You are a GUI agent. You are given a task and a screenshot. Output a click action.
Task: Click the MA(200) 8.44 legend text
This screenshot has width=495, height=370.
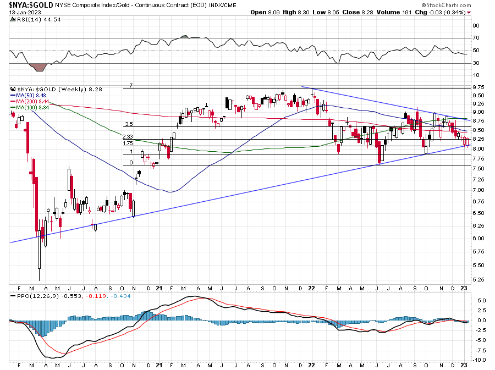[32, 101]
